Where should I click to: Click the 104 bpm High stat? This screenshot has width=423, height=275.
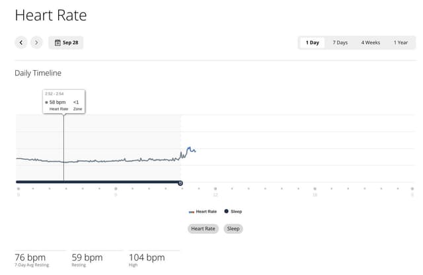pos(146,258)
